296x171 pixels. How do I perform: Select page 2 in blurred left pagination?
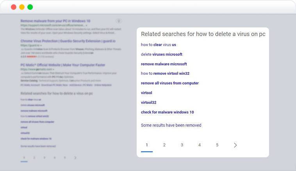[x=34, y=158]
